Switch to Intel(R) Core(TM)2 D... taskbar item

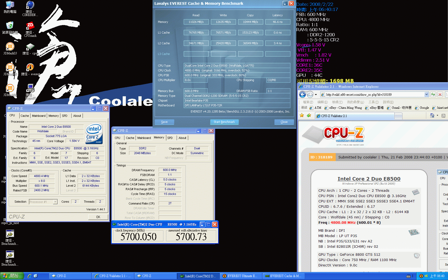[199, 276]
